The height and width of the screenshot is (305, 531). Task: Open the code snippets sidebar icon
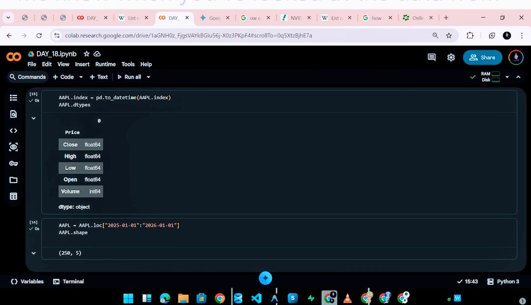14,131
